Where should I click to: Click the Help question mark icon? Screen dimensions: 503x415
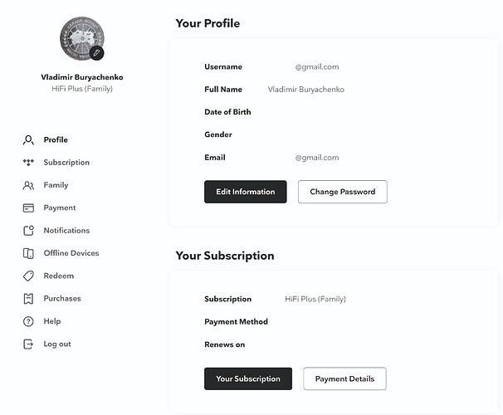click(x=28, y=321)
